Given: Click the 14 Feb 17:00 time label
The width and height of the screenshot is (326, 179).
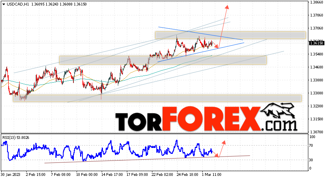Looking at the screenshot, I should [112, 174].
